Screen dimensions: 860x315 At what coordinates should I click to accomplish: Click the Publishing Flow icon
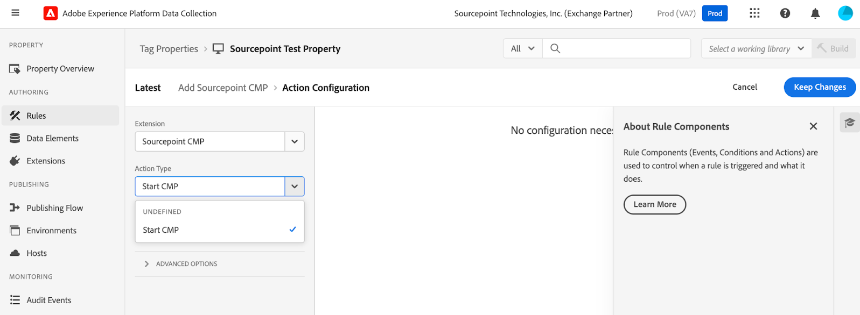click(x=15, y=208)
